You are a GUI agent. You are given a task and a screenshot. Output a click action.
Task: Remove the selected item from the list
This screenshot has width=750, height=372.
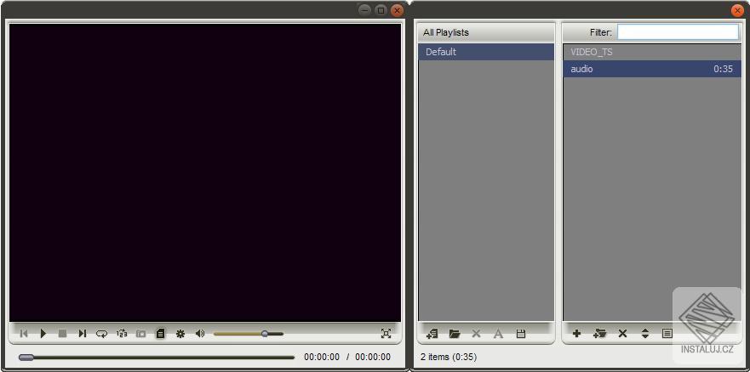(x=622, y=334)
